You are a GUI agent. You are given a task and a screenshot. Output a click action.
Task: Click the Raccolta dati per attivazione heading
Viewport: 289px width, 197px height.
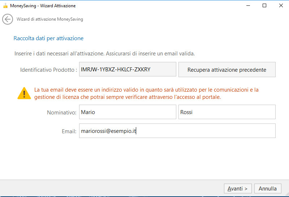48,38
